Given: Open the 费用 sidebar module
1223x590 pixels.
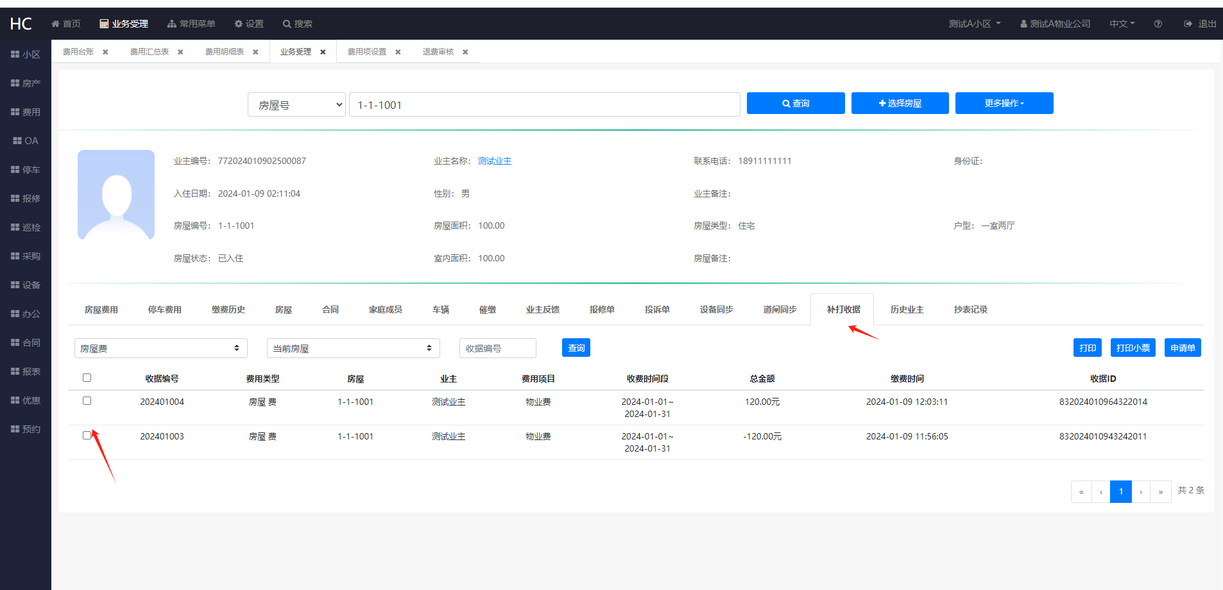Looking at the screenshot, I should (x=26, y=112).
